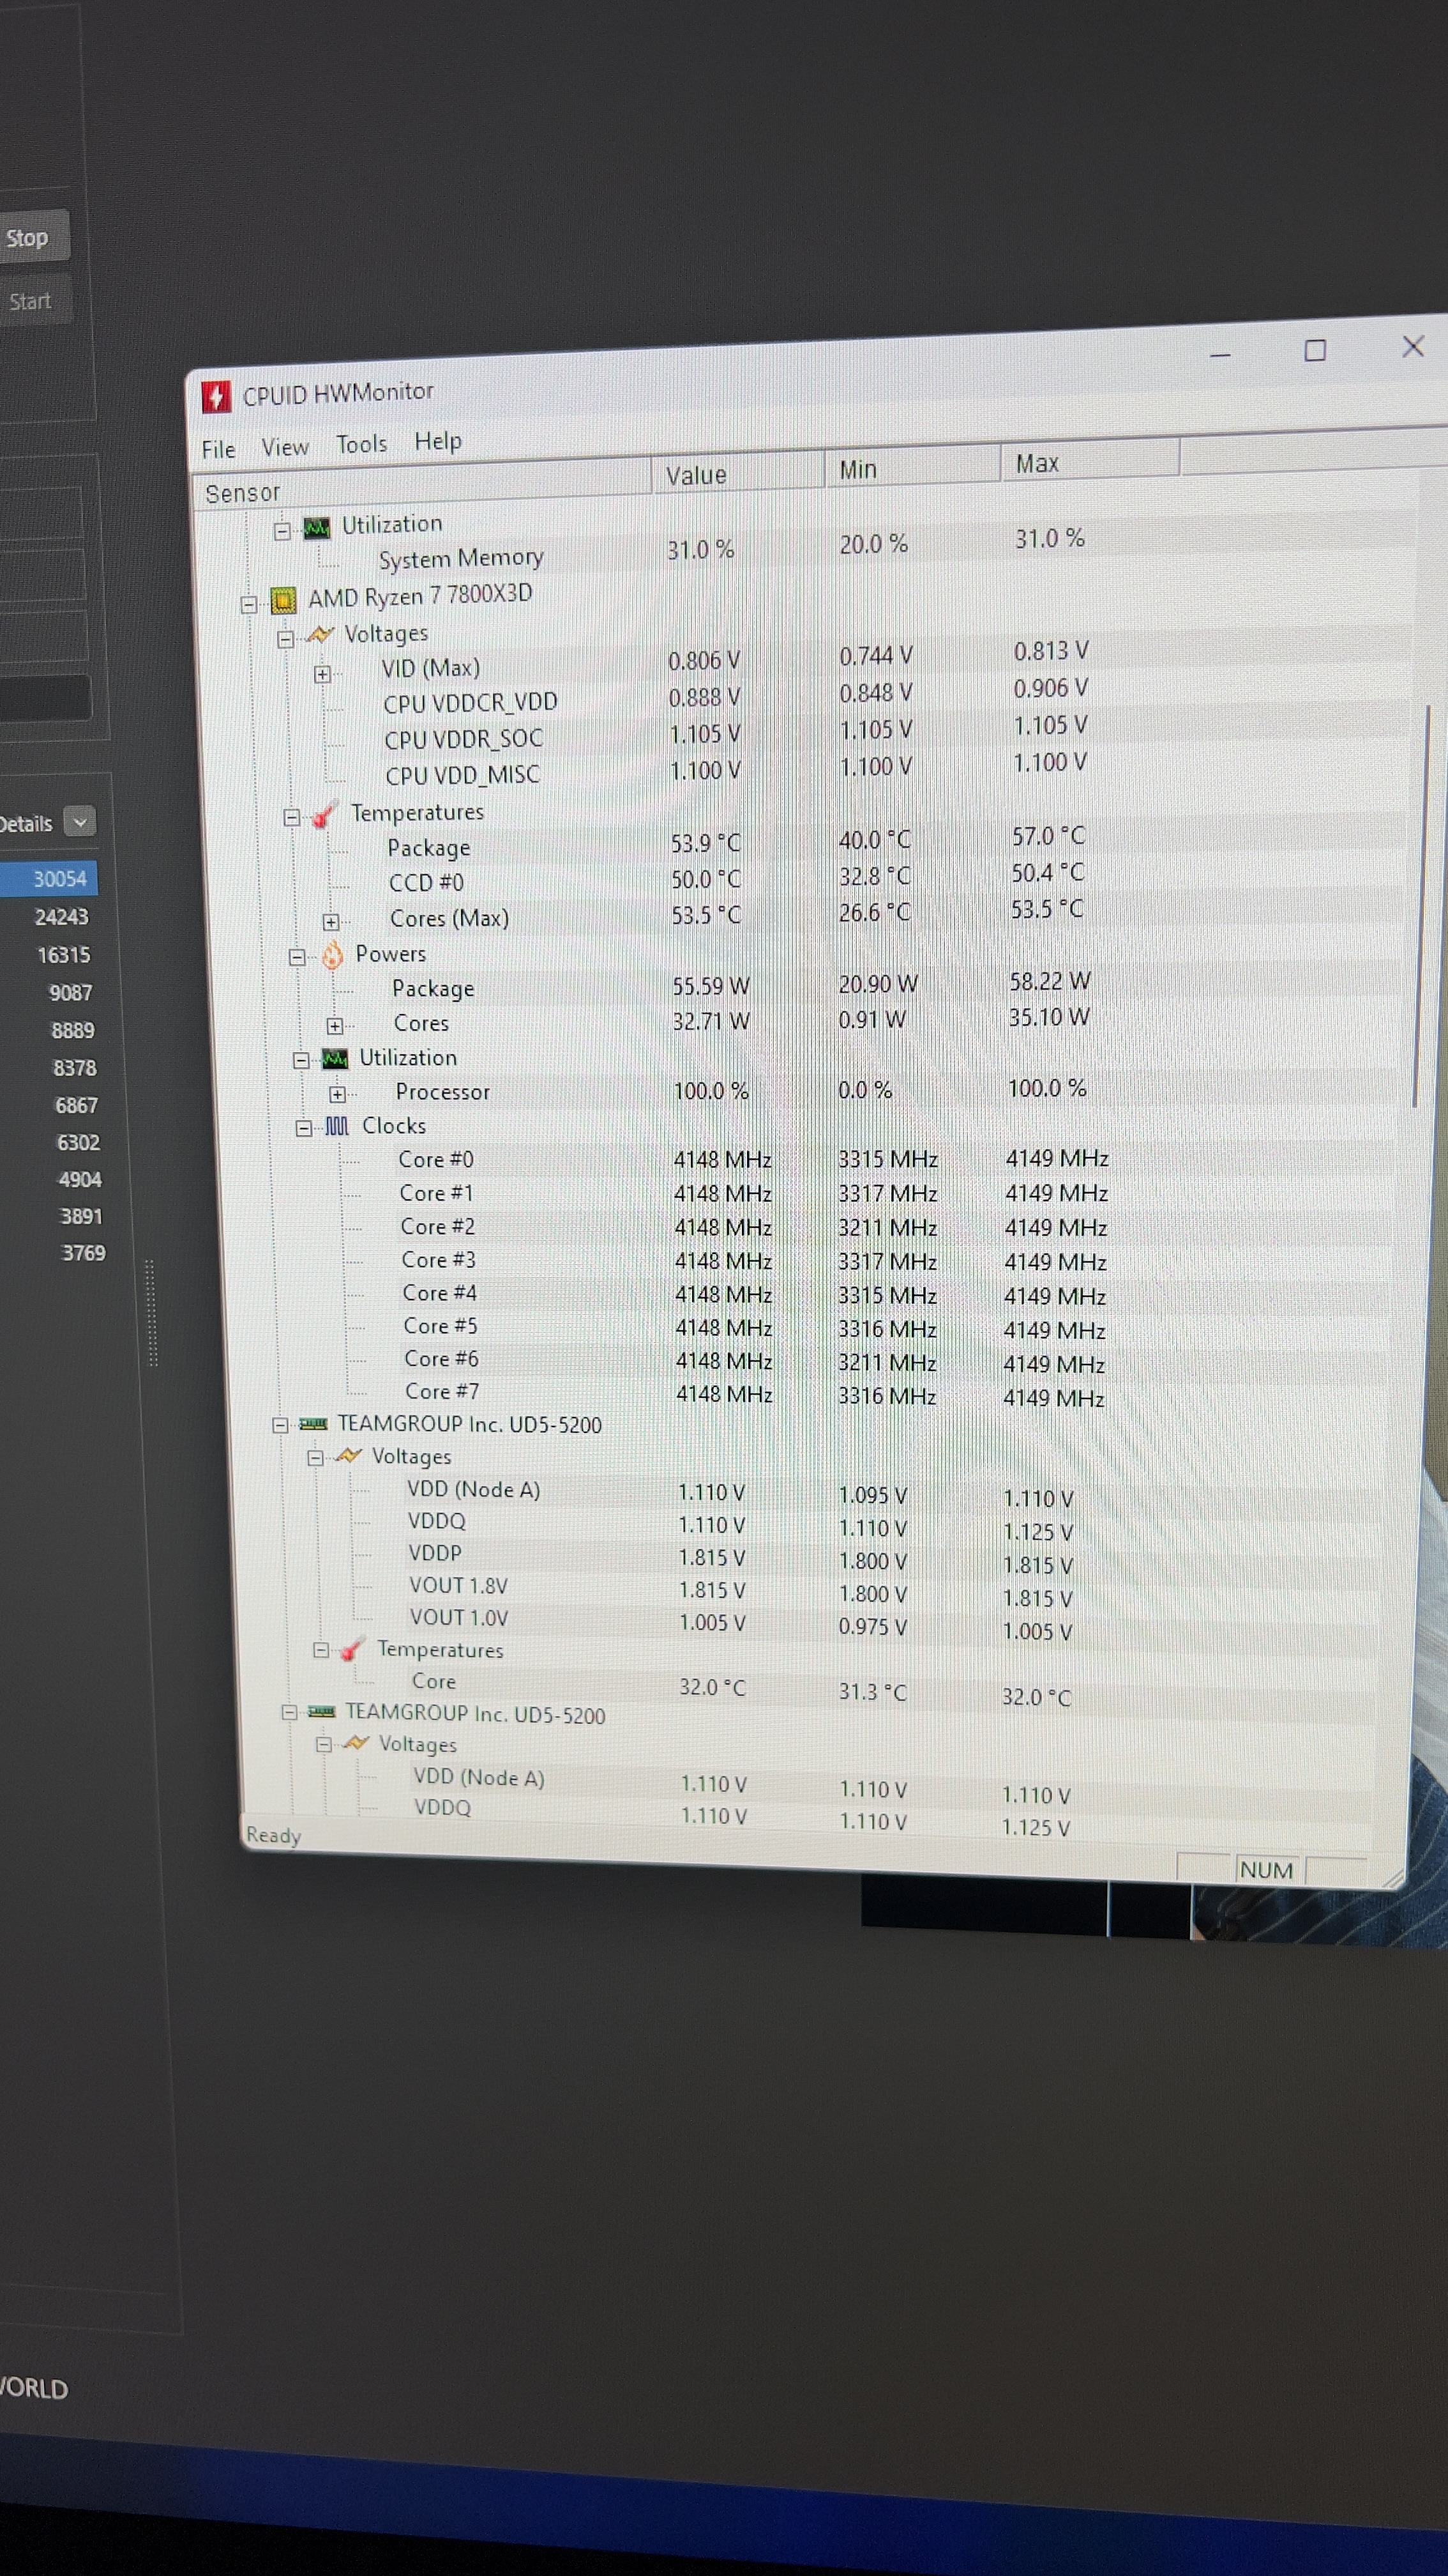
Task: Click the Min column header
Action: (912, 467)
